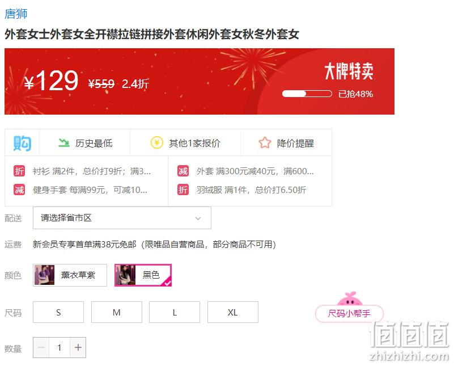Open the 历史最低 tab
The width and height of the screenshot is (454, 366).
pos(85,143)
